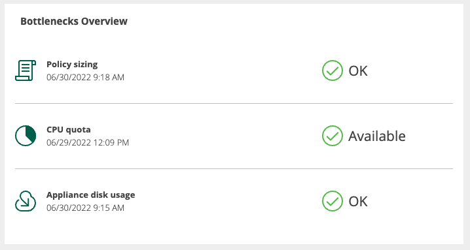Select the Appliance disk usage label
Image resolution: width=470 pixels, height=250 pixels.
click(91, 195)
